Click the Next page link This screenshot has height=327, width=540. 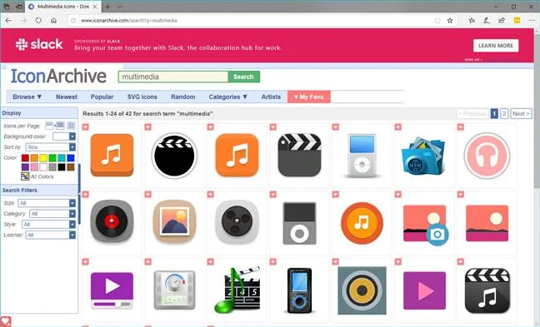tap(521, 113)
